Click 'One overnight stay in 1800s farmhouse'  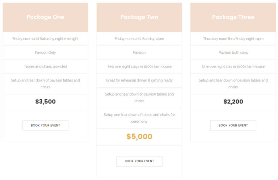(x=233, y=66)
